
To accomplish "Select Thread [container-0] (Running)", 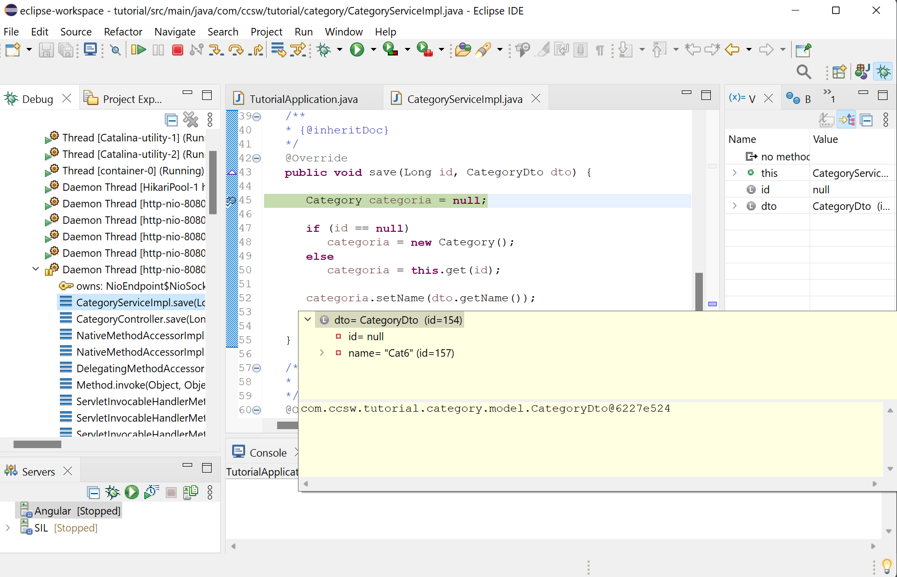I will (125, 170).
